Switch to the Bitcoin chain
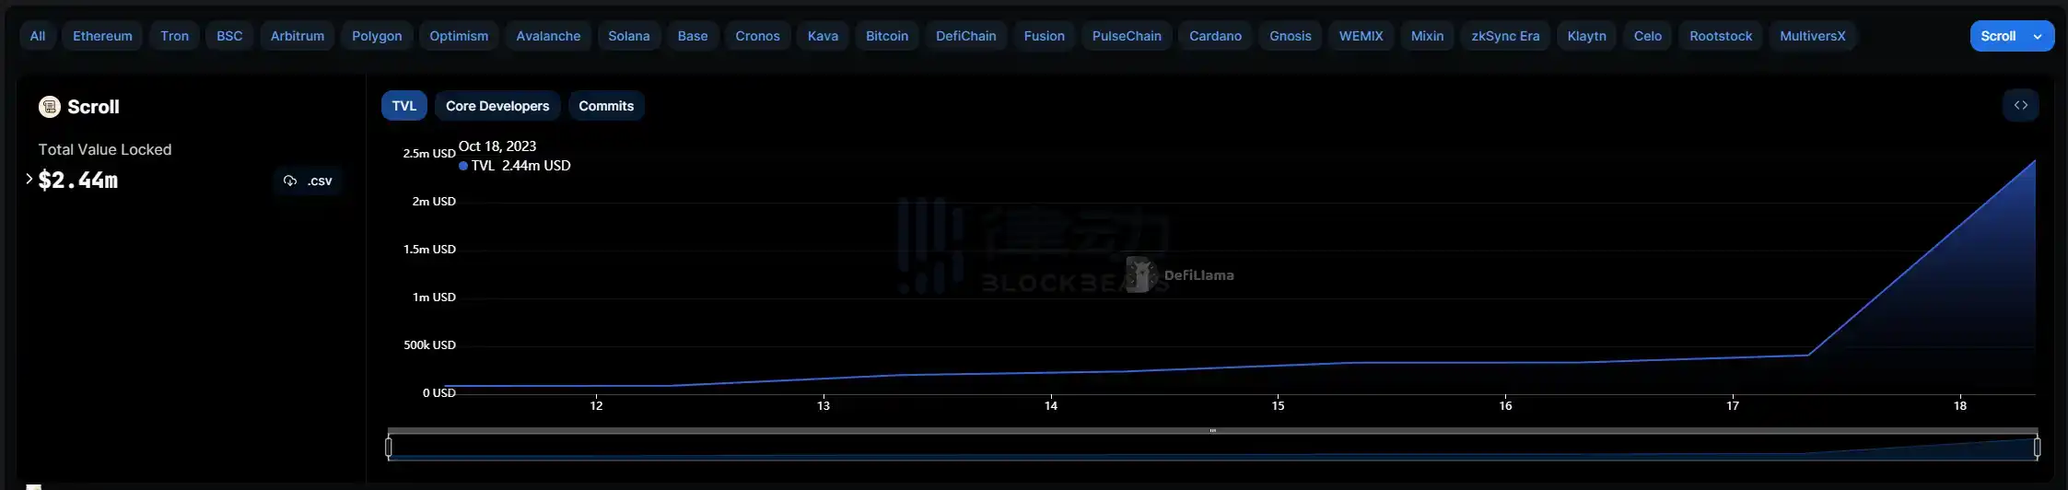 pos(886,36)
